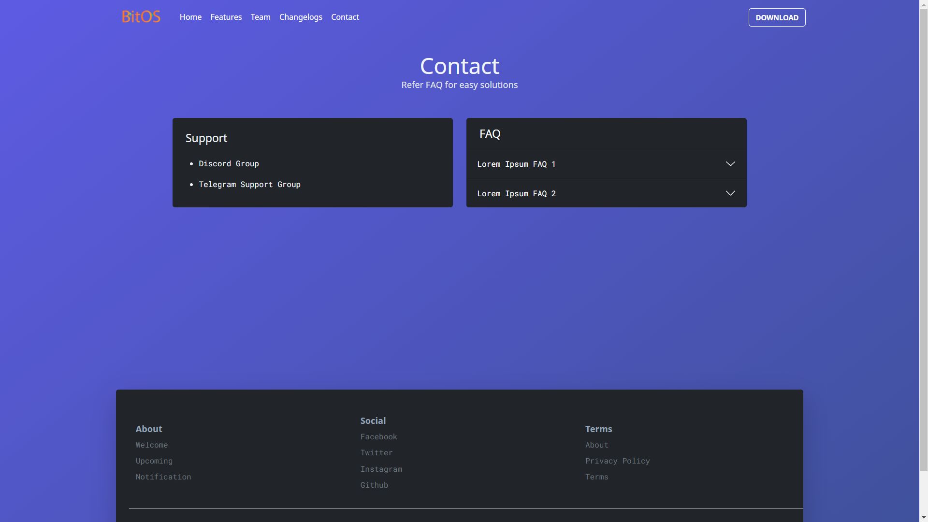Click the BitOS logo
The width and height of the screenshot is (928, 522).
pos(141,17)
